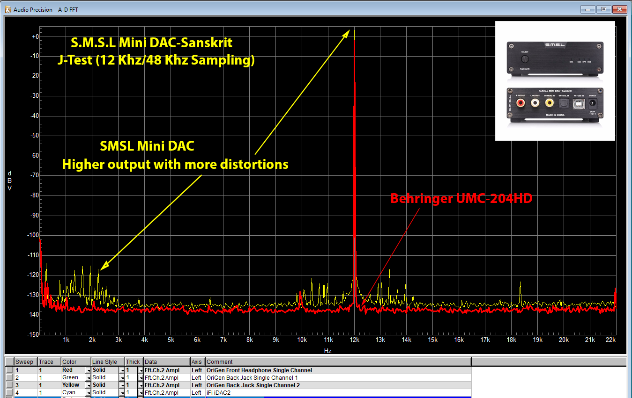
Task: Open thickness dropdown in sweep 1 row
Action: click(141, 370)
